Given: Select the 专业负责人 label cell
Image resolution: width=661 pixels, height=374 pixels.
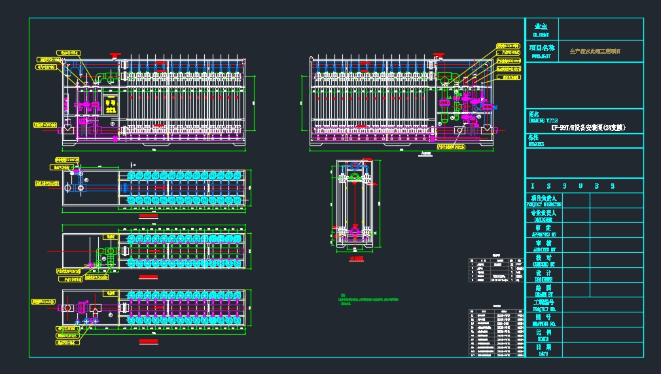Looking at the screenshot, I should pos(543,215).
